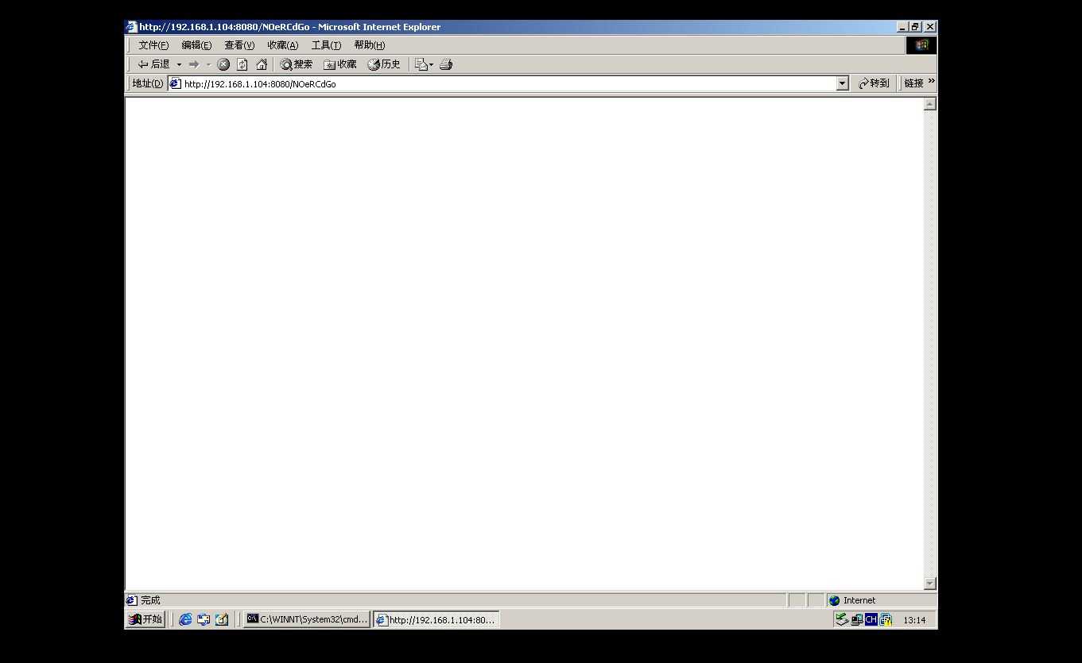Expand the address bar dropdown arrow
The height and width of the screenshot is (663, 1082).
pyautogui.click(x=843, y=83)
